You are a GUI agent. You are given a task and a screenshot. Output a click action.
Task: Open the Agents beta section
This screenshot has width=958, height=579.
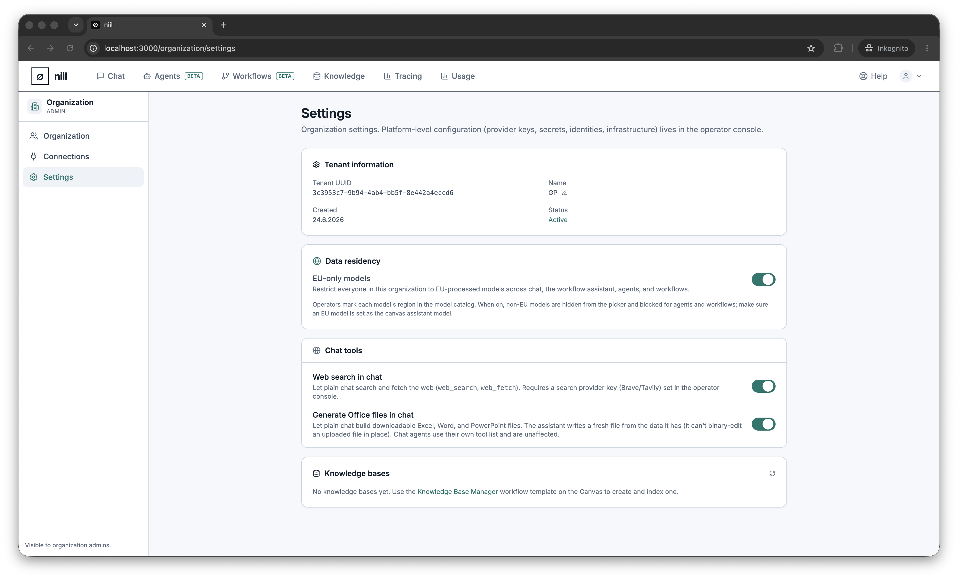[x=173, y=76]
